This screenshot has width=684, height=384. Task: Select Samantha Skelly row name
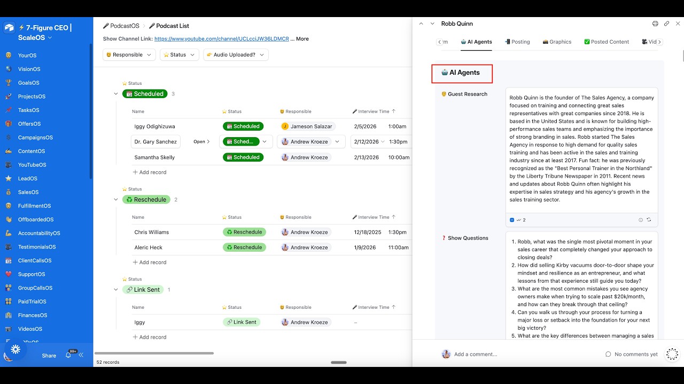point(154,157)
